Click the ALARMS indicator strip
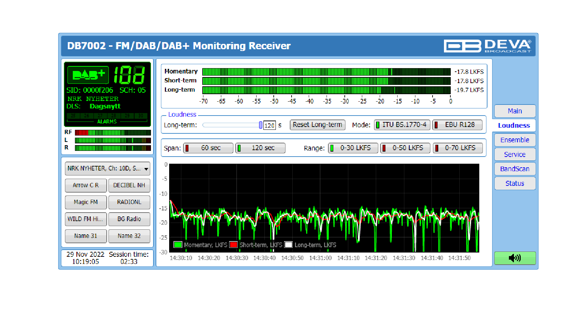571x321 pixels. click(x=107, y=118)
